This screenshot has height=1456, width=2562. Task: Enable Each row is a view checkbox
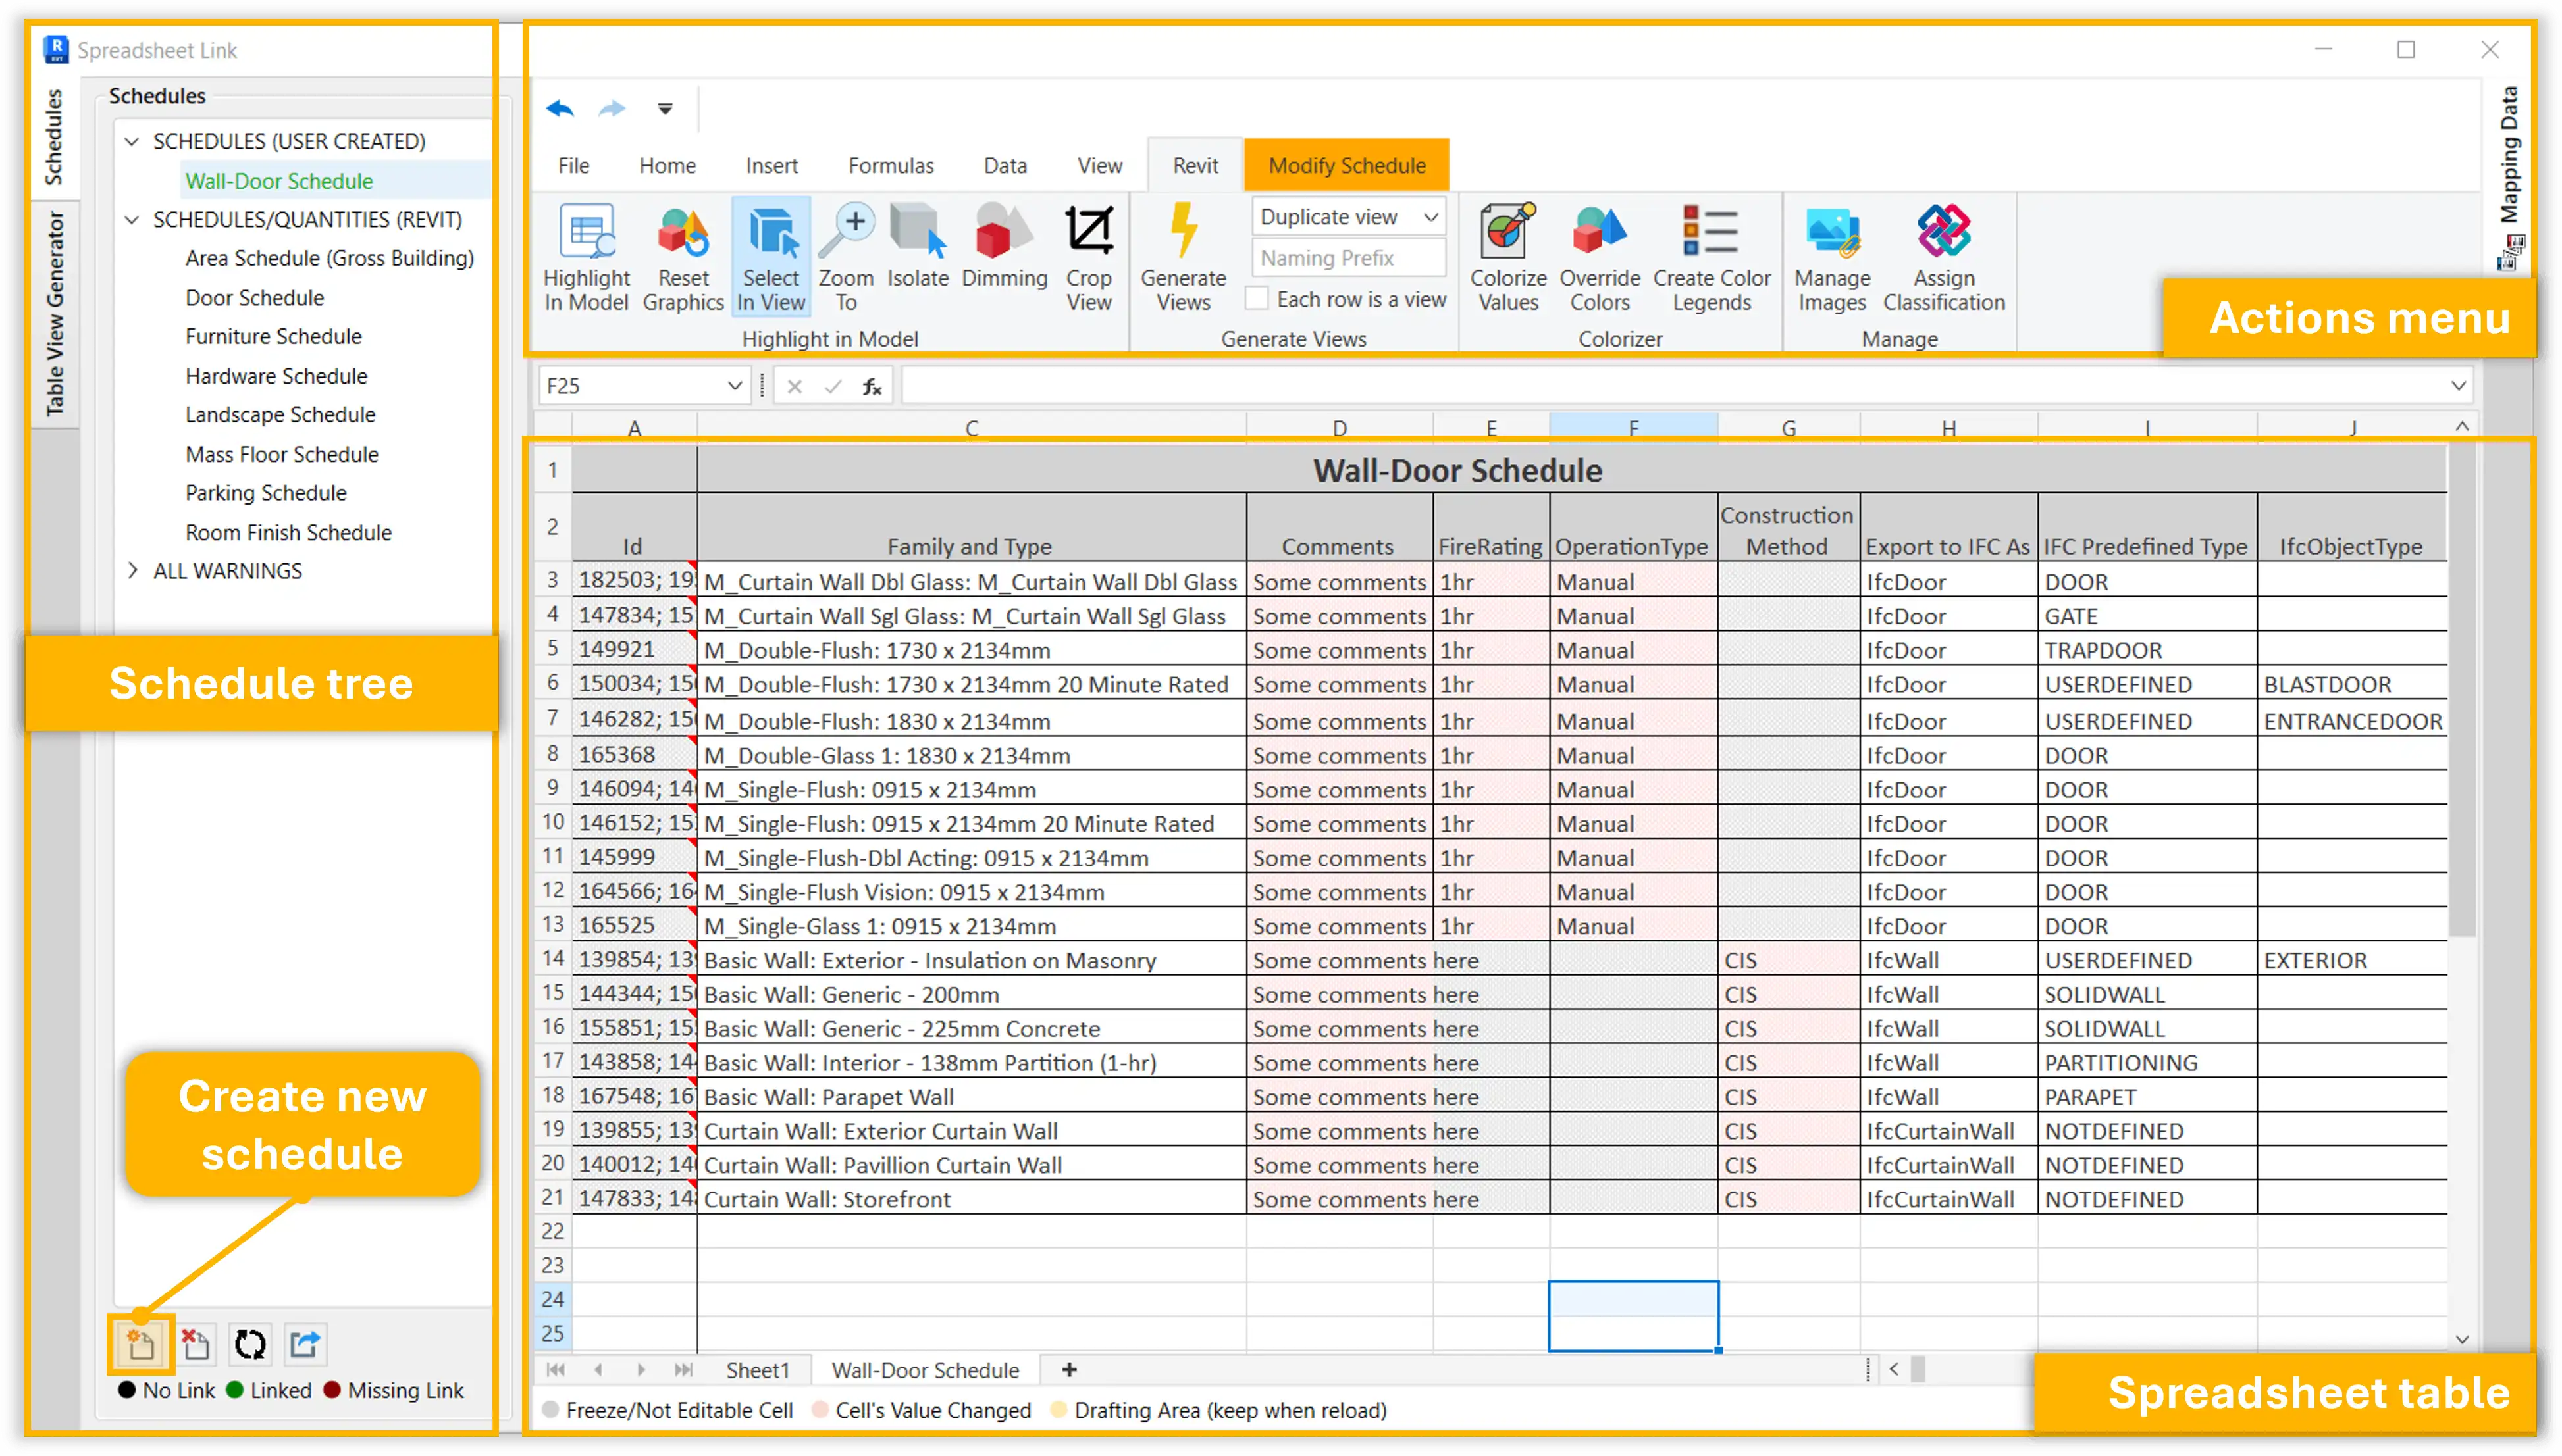tap(1257, 299)
